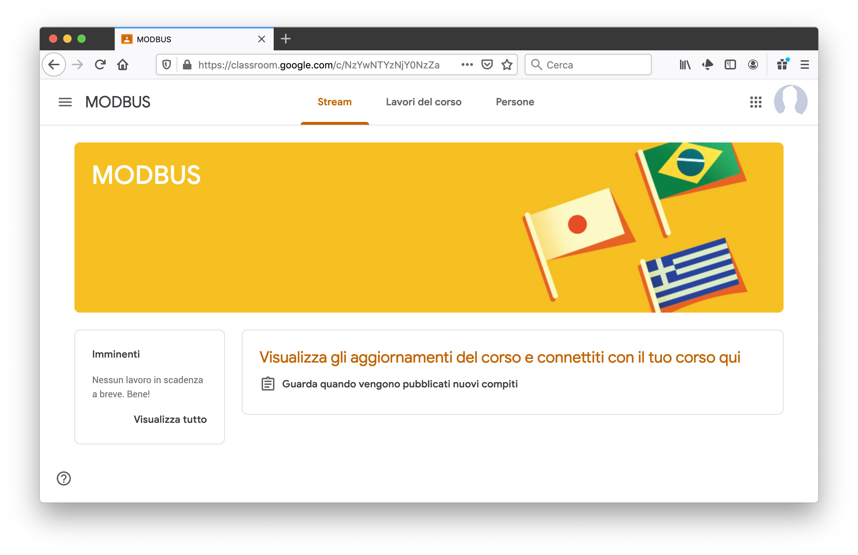Reload the current page

(x=100, y=65)
